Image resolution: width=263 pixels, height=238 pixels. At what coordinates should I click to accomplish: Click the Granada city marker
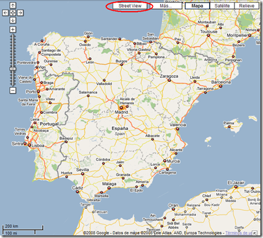[x=123, y=178]
